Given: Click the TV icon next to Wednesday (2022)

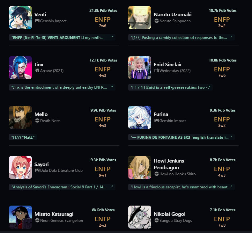Looking at the screenshot, I should [x=157, y=70].
